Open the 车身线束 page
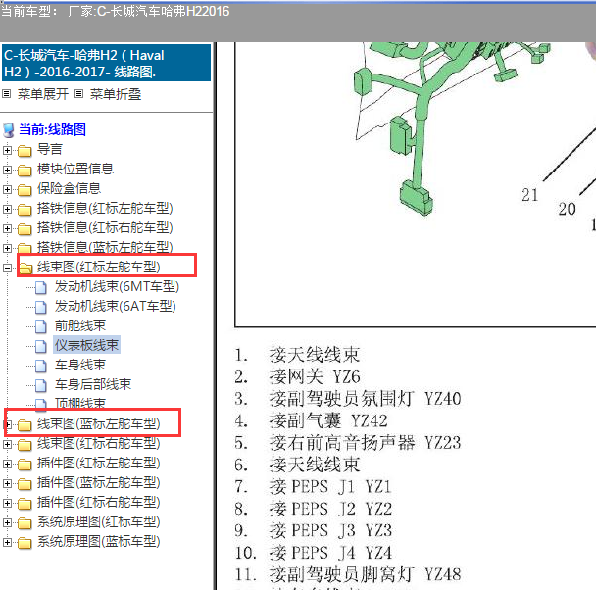The image size is (596, 590). (80, 365)
